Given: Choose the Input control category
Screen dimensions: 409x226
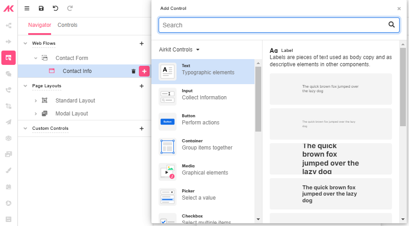Looking at the screenshot, I should (203, 97).
